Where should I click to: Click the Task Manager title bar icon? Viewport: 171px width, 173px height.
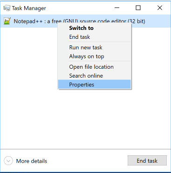click(7, 8)
